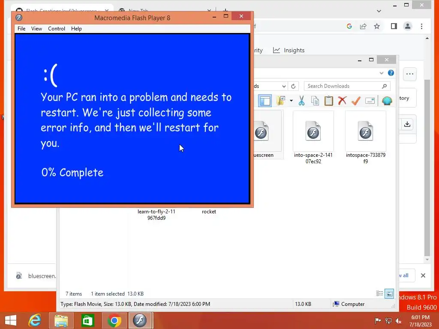Open the Action Center flag icon
439x329 pixels.
378,320
